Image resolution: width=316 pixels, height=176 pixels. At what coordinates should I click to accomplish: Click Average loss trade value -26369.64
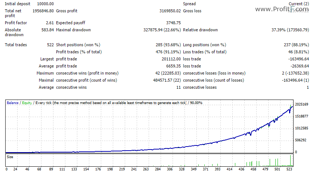(300, 66)
